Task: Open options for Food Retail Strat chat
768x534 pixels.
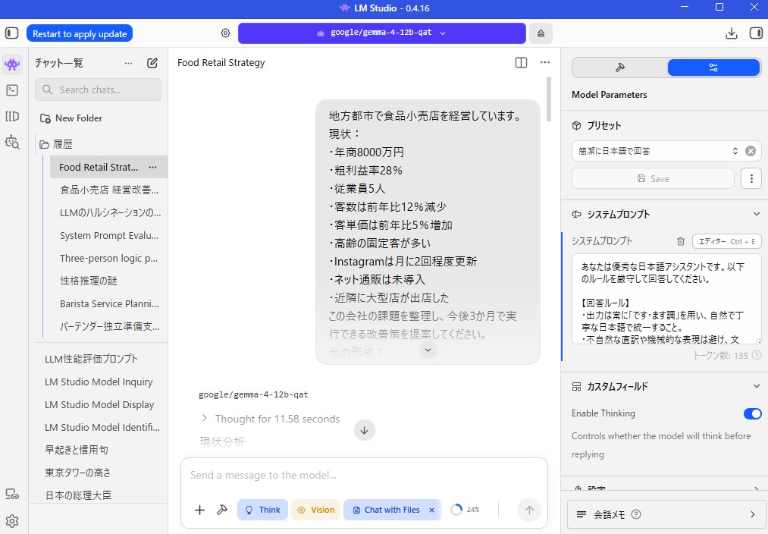Action: [x=153, y=167]
